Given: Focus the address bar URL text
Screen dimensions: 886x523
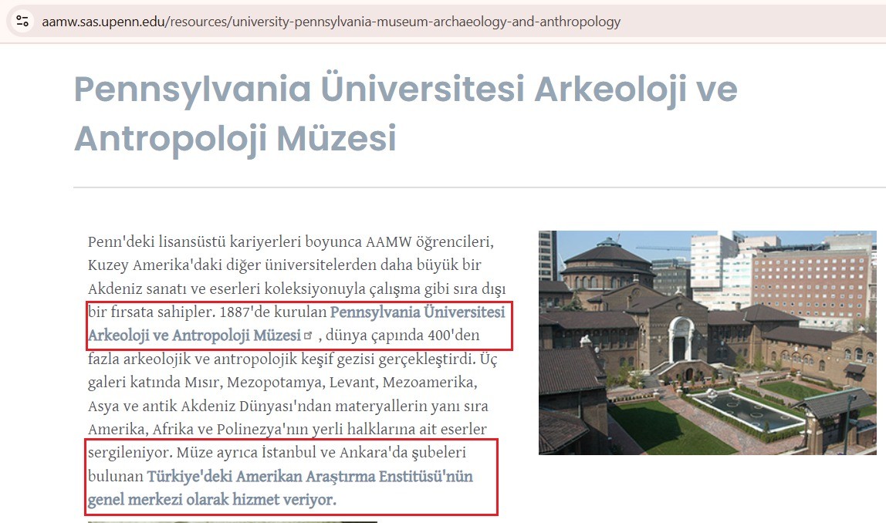Looking at the screenshot, I should (330, 22).
